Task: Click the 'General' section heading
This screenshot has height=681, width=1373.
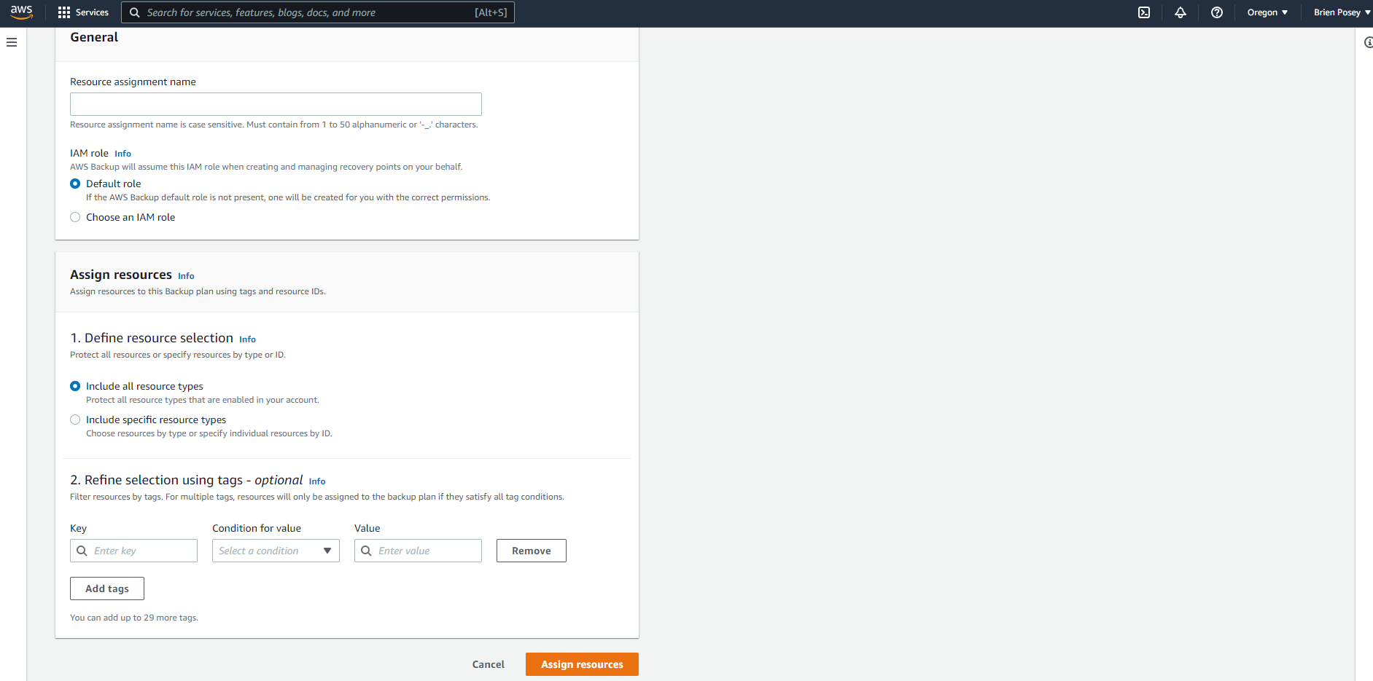Action: [x=94, y=37]
